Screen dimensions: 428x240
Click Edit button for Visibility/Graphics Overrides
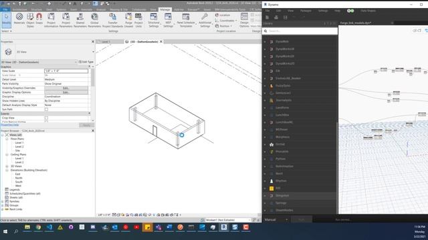(66, 88)
